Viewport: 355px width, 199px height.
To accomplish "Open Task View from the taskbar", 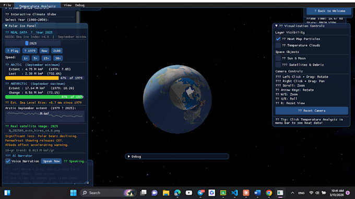I will [143, 193].
